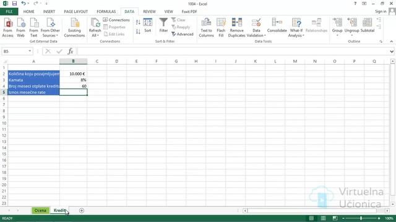Open Outline dialog launcher
This screenshot has width=396, height=222.
tap(381, 41)
